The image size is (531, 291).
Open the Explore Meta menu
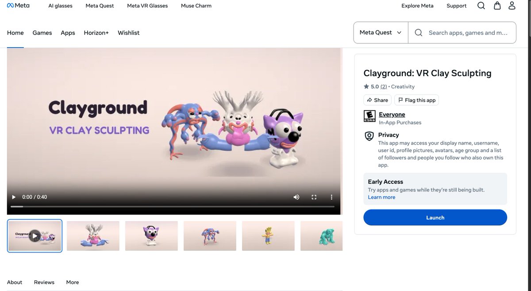417,6
